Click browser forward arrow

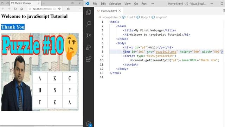coord(9,9)
